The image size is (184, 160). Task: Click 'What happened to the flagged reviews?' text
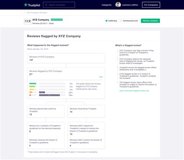[x=48, y=45]
